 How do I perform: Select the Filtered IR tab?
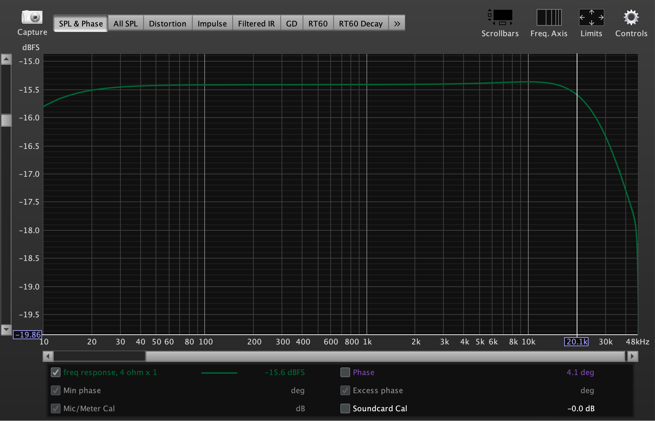[x=257, y=23]
